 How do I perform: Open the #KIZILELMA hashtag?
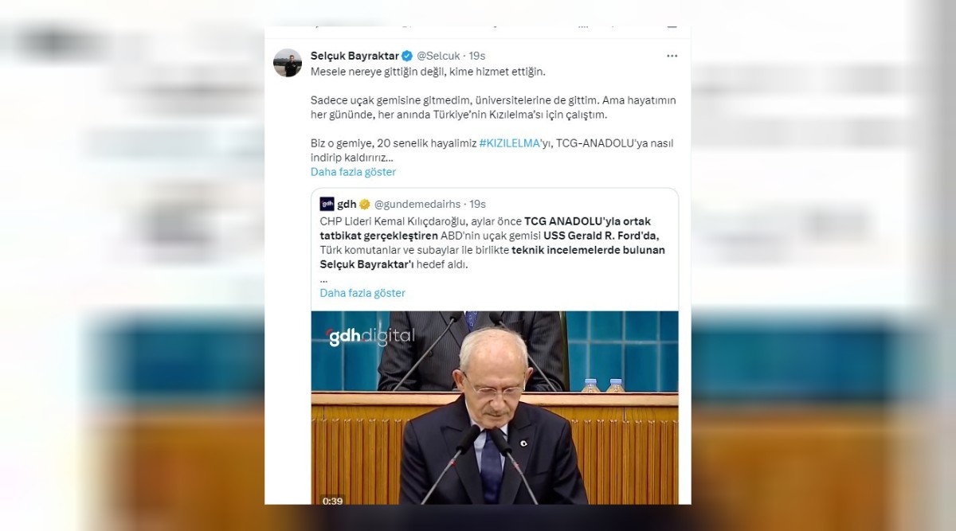click(x=509, y=143)
